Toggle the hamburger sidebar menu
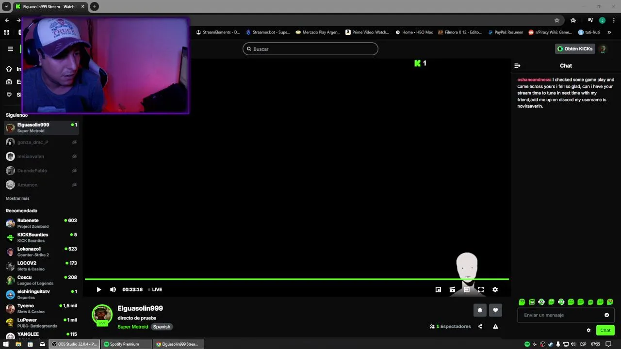 10,49
